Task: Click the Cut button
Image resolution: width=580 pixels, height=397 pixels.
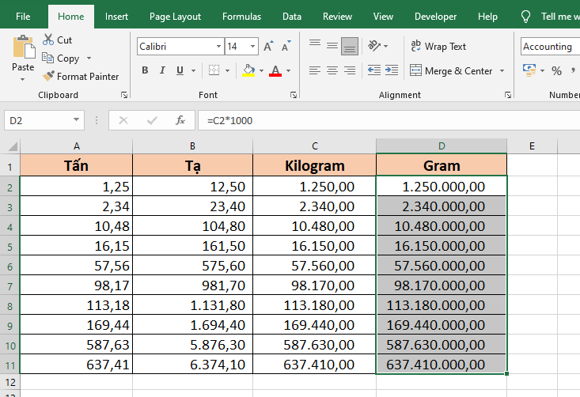Action: tap(57, 40)
